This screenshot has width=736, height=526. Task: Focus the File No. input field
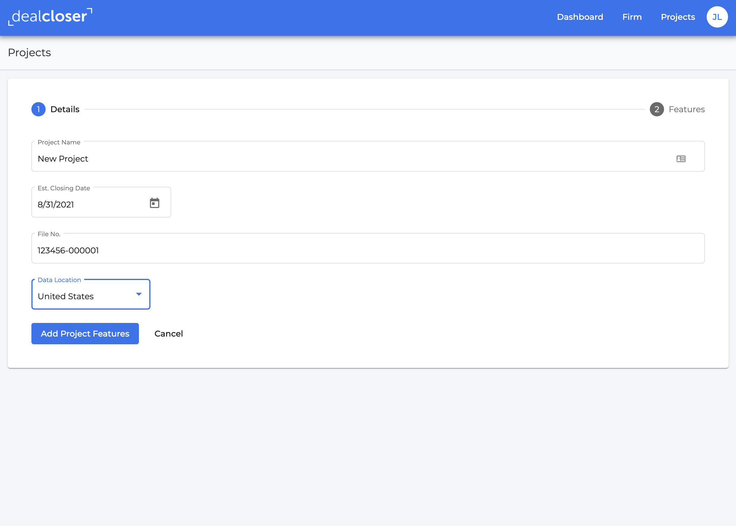tap(368, 248)
